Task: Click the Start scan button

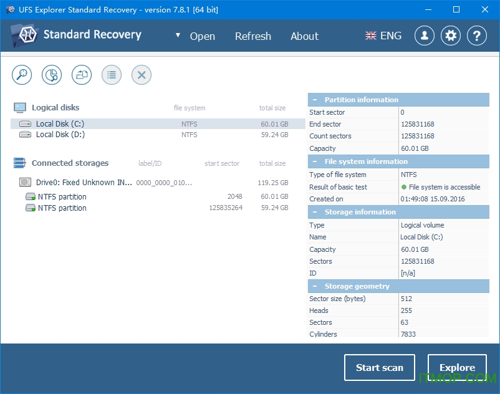Action: click(x=380, y=368)
